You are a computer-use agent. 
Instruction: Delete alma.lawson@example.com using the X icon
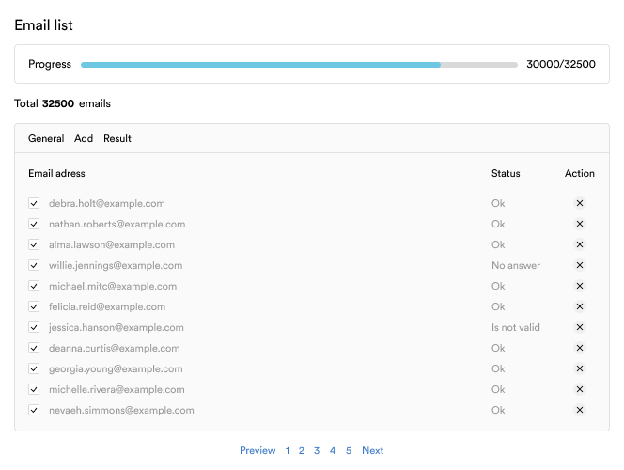580,244
